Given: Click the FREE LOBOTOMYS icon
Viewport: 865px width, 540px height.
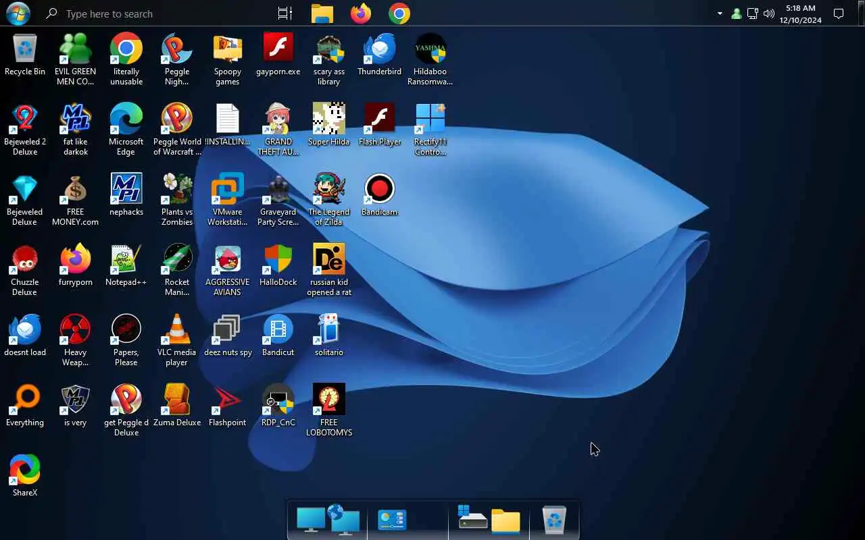Looking at the screenshot, I should click(329, 410).
